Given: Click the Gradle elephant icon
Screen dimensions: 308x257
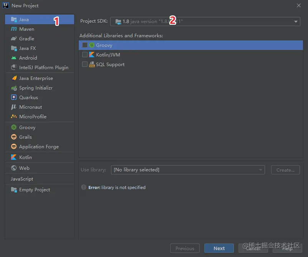Looking at the screenshot, I should (x=14, y=38).
